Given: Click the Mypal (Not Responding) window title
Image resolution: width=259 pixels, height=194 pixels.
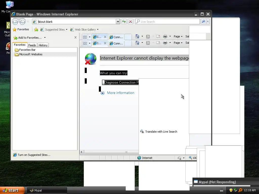Looking at the screenshot, I should (217, 182).
